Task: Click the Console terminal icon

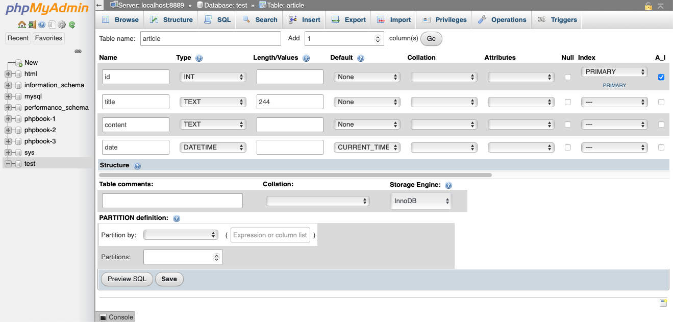Action: click(x=103, y=317)
